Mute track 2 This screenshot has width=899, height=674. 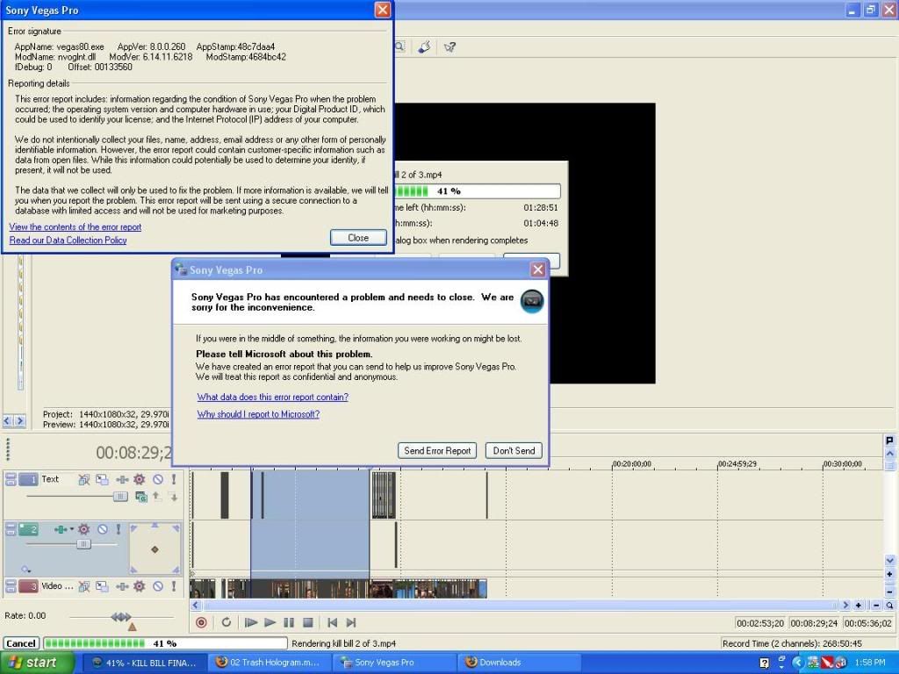pos(102,529)
